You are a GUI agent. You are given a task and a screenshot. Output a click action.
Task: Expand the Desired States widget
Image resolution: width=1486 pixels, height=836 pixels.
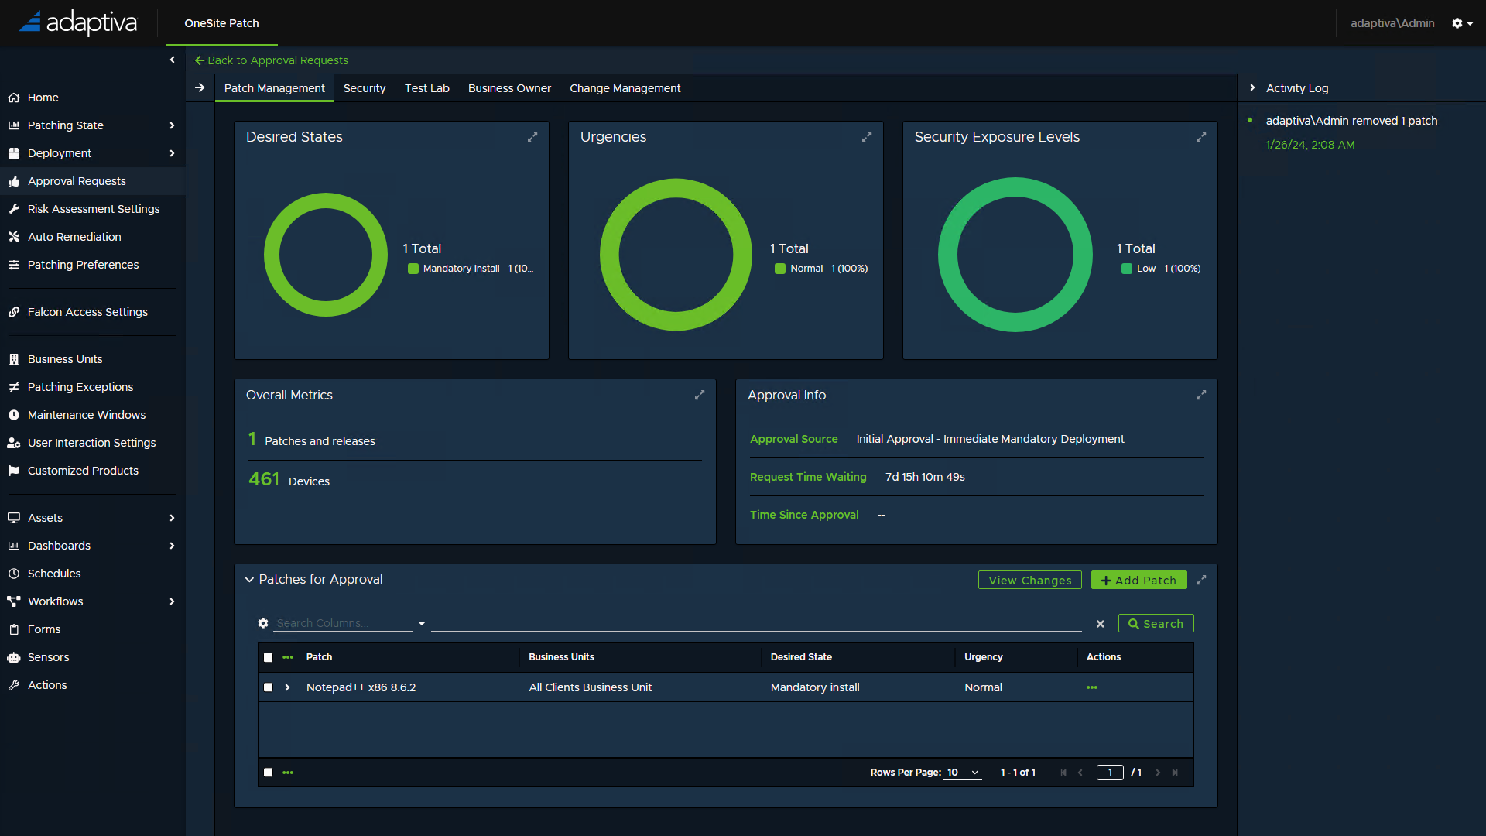(x=532, y=137)
